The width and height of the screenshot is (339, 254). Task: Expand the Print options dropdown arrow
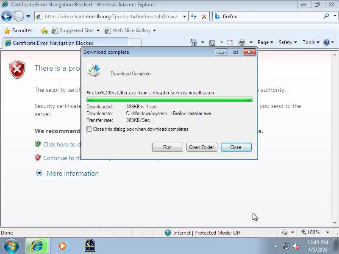tap(251, 42)
